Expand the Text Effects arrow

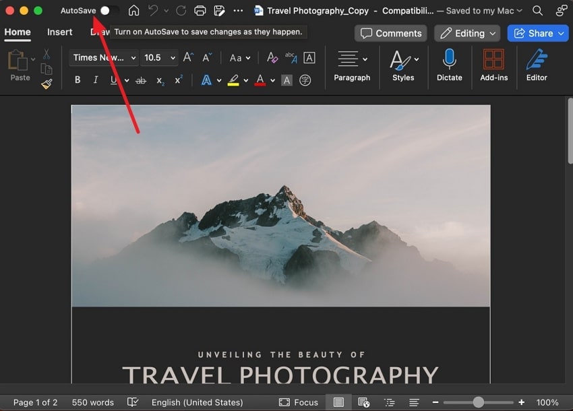(x=219, y=80)
